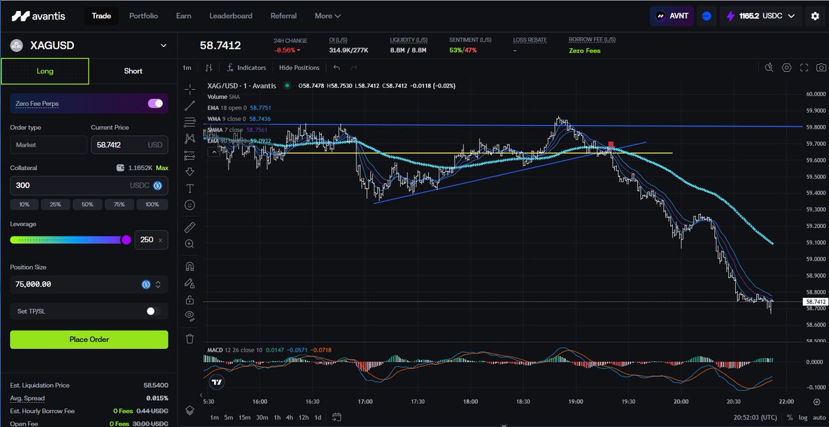
Task: Toggle percentage scale mode
Action: pyautogui.click(x=790, y=417)
